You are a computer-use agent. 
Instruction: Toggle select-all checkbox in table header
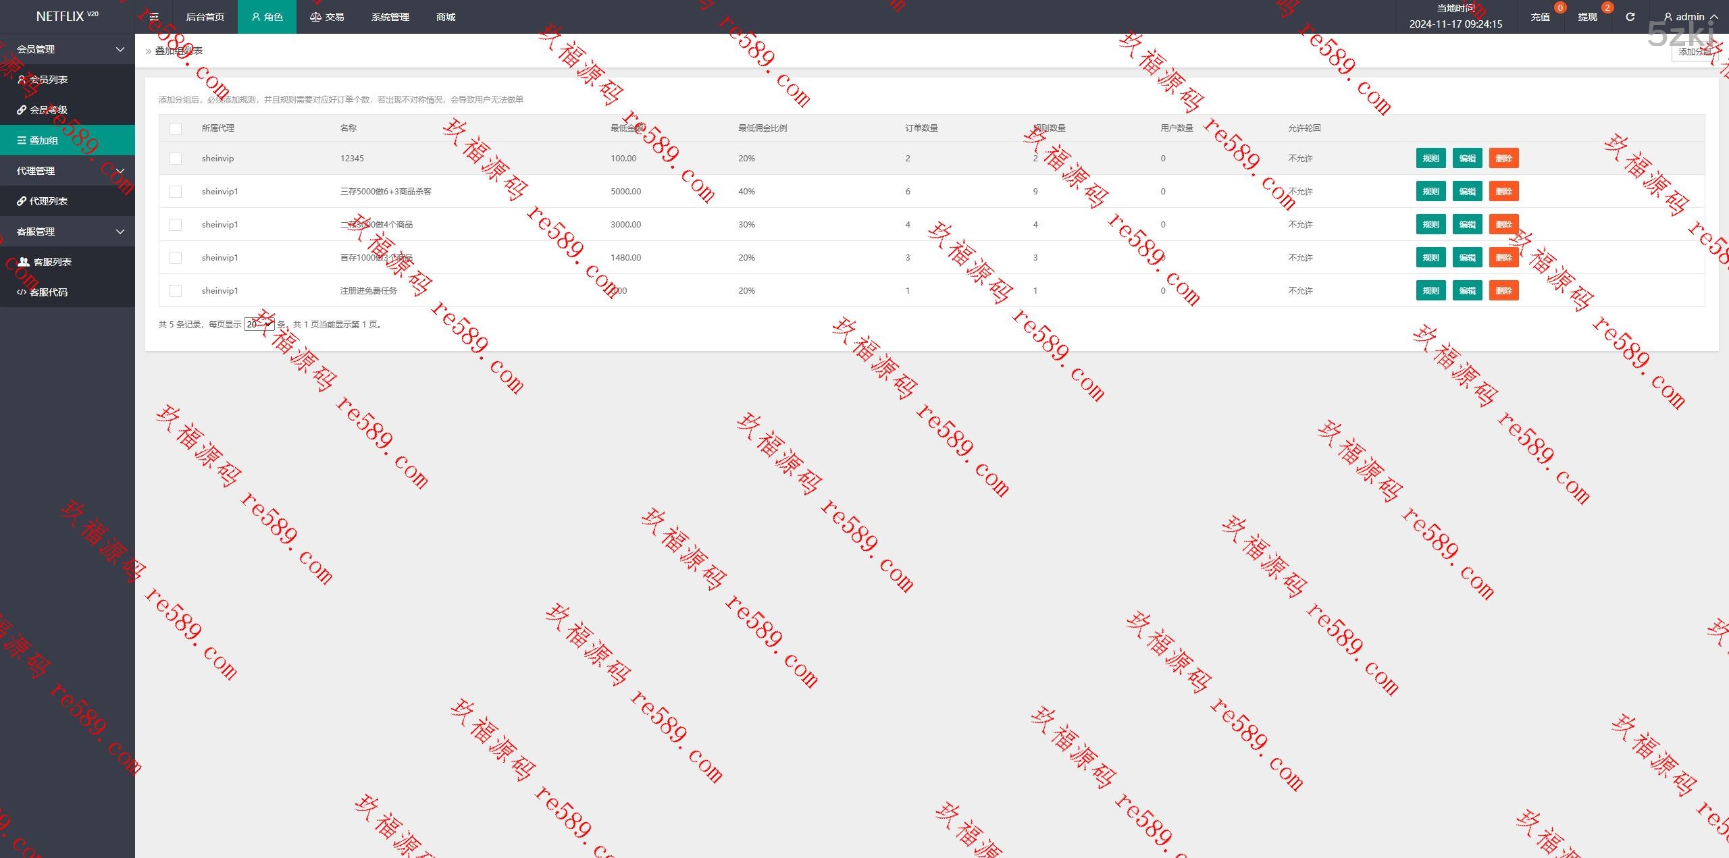coord(176,128)
